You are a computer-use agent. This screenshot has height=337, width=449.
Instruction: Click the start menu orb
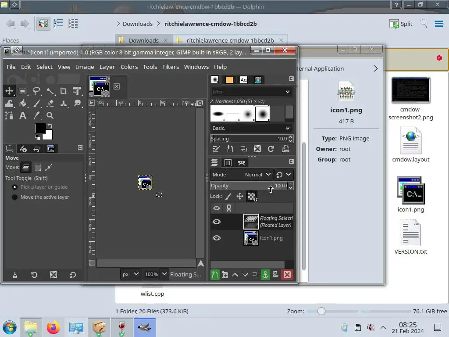10,327
